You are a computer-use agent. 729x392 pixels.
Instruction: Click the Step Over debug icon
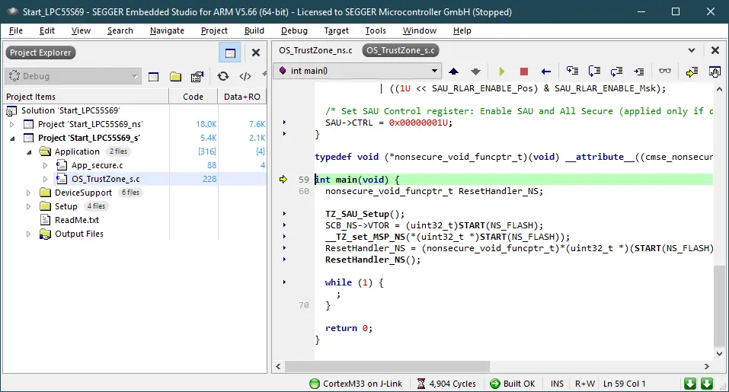593,71
